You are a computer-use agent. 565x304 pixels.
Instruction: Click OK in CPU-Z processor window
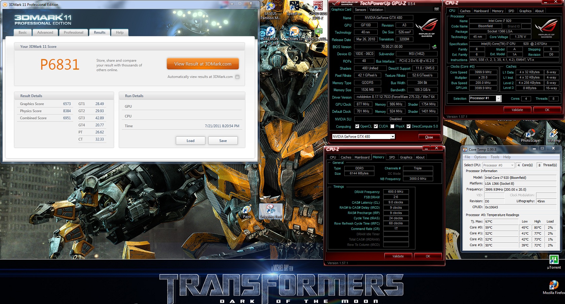(x=547, y=110)
